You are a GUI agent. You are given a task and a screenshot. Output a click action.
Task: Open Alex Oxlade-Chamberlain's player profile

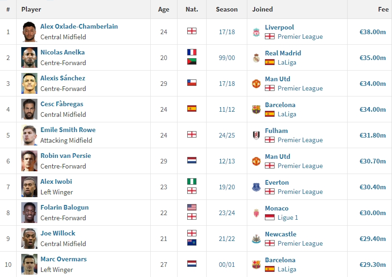pyautogui.click(x=79, y=26)
